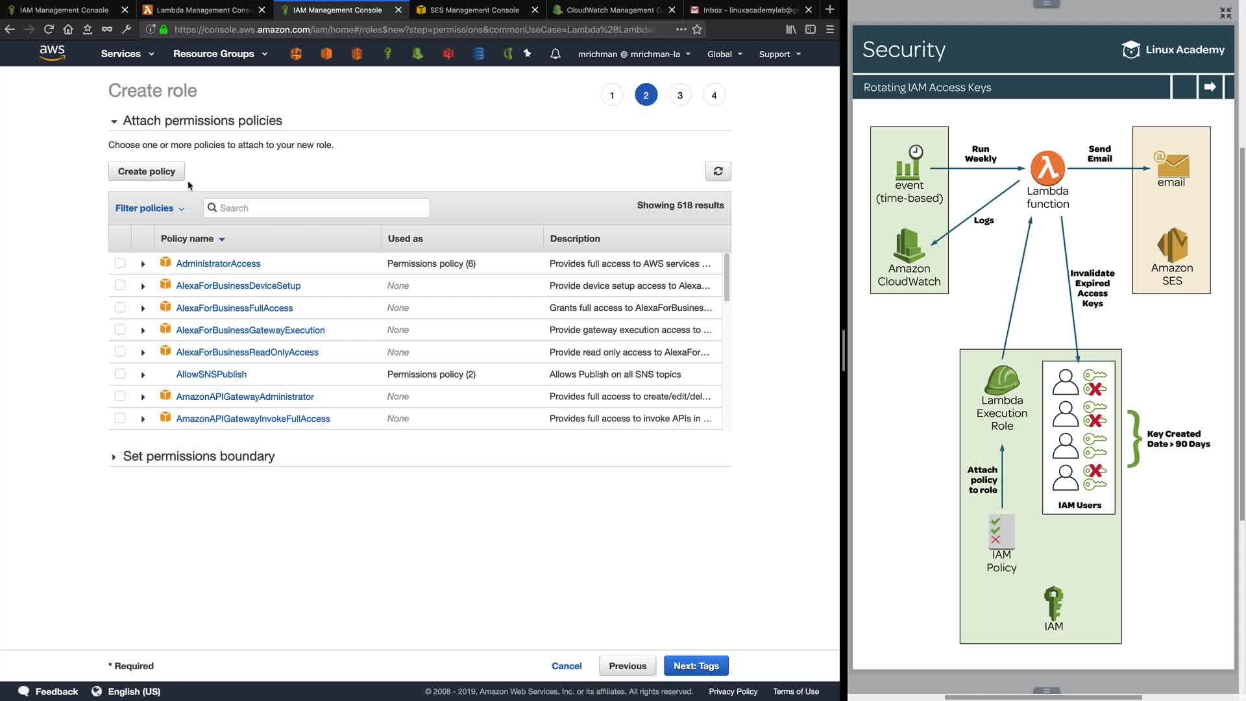Open the notifications bell icon
The width and height of the screenshot is (1246, 701).
coord(555,54)
